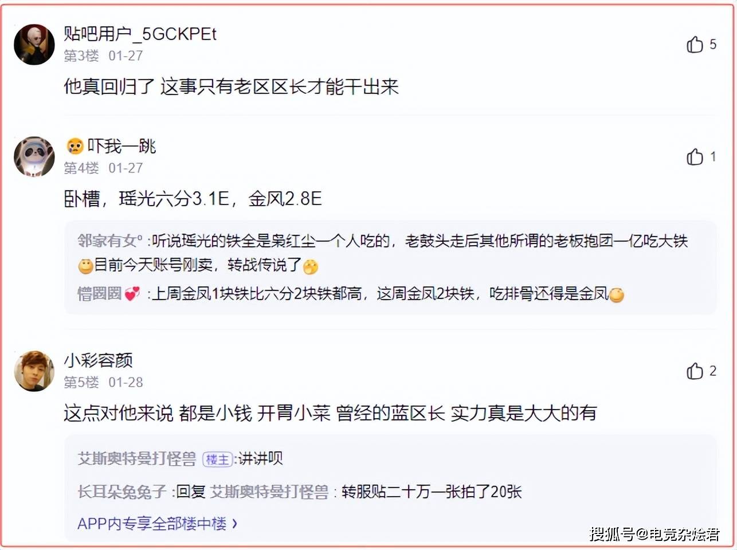Image resolution: width=737 pixels, height=550 pixels.
Task: Click the replied-to name 艾斯奥特曼打怪兽 after 回复
Action: pyautogui.click(x=269, y=492)
